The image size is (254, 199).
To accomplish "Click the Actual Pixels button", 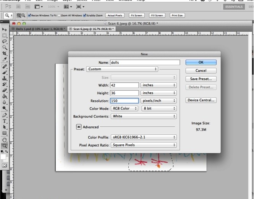I will (x=115, y=15).
